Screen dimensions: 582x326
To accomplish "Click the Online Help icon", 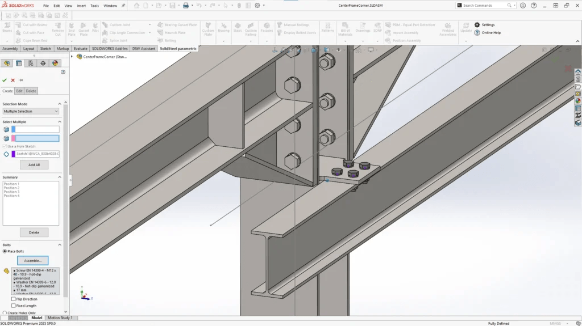I will [x=477, y=33].
